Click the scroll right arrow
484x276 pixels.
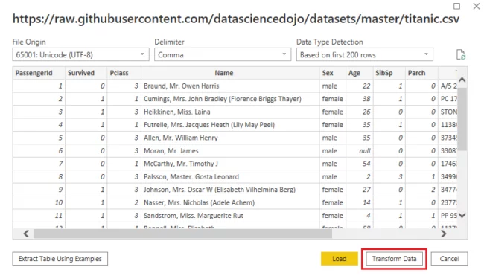pos(444,234)
